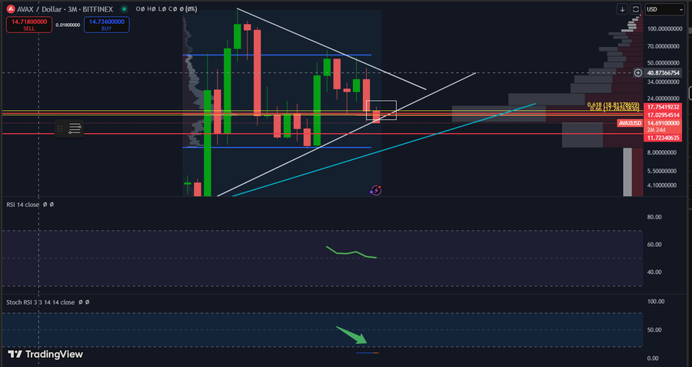Select the upper blue horizontal line
Screen dimensions: 692x367
click(x=277, y=55)
